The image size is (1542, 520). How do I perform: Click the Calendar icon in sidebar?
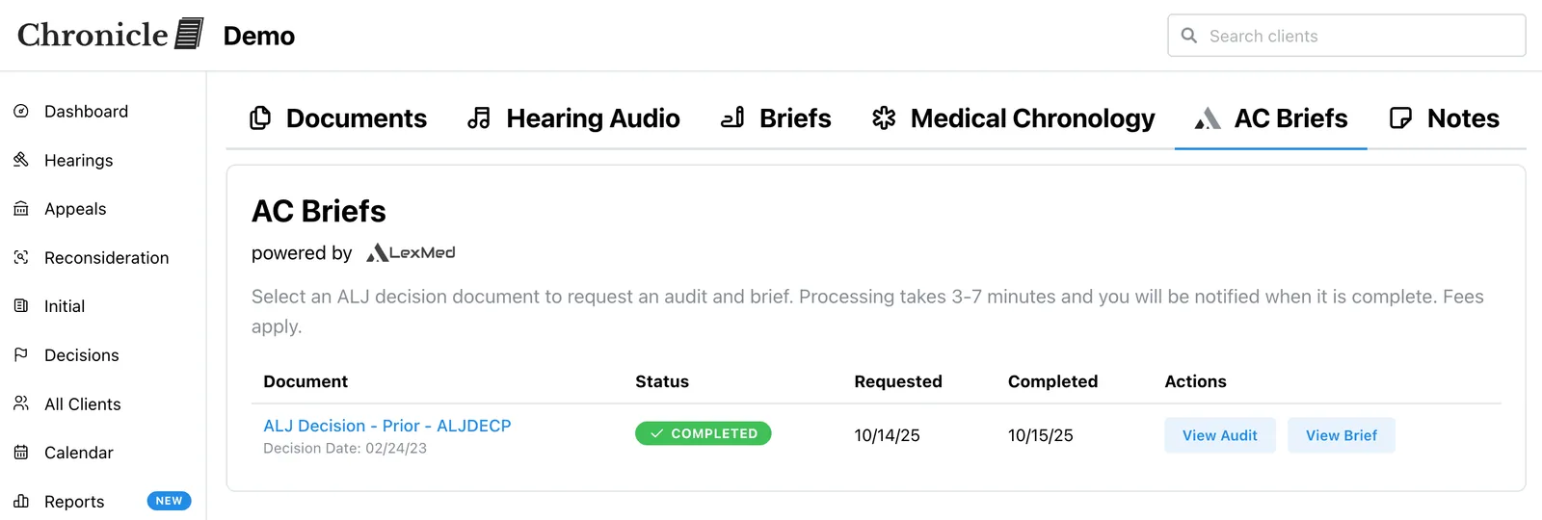(x=21, y=453)
